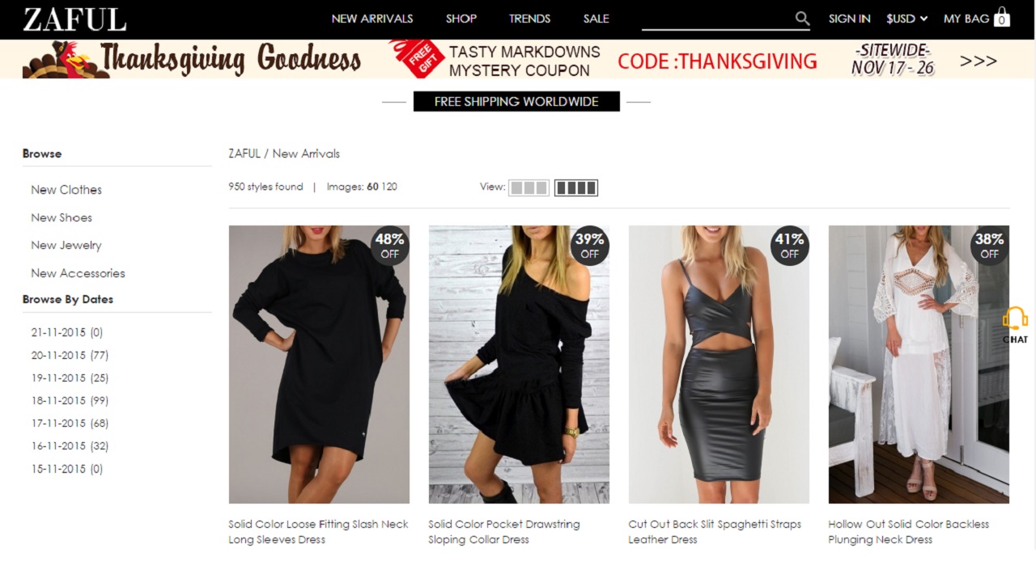Click the SIGN IN link

(850, 19)
